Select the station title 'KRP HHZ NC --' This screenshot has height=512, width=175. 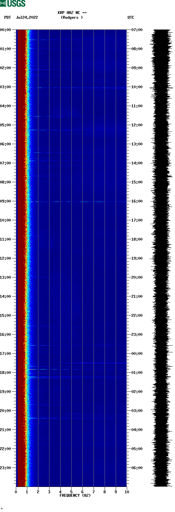click(72, 13)
